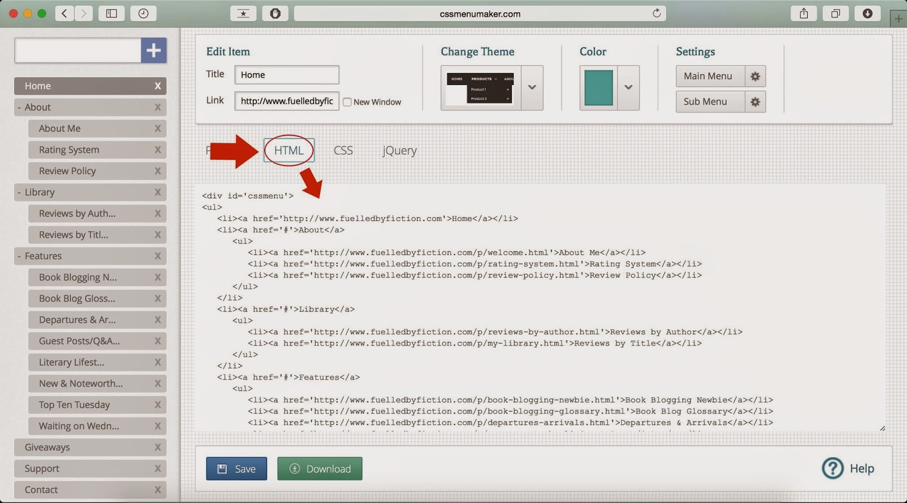The height and width of the screenshot is (503, 907).
Task: Click Safari share icon in toolbar
Action: pos(804,14)
